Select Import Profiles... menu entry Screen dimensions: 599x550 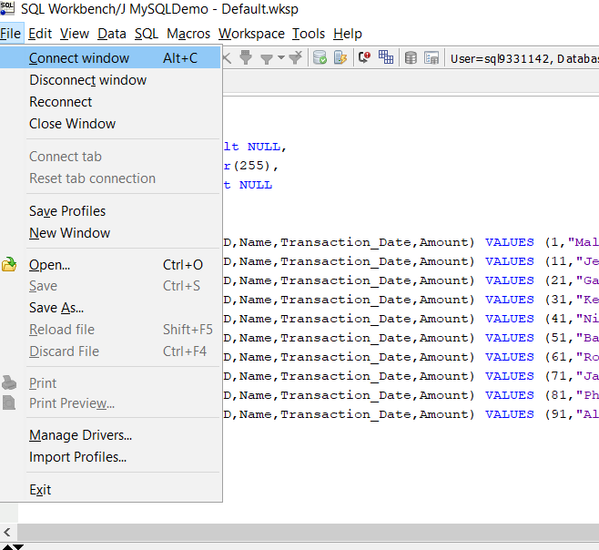(77, 457)
